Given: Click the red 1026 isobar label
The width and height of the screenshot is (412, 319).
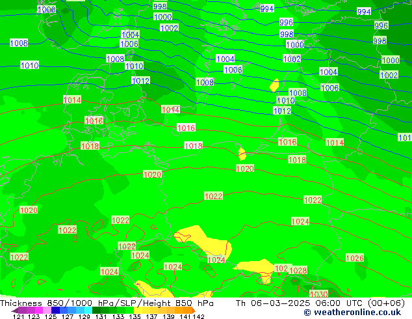Looking at the screenshot, I should pos(355,258).
